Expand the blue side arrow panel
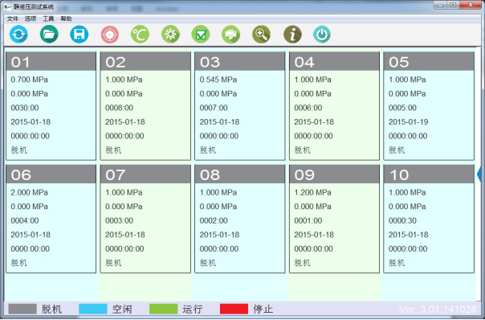 [479, 174]
